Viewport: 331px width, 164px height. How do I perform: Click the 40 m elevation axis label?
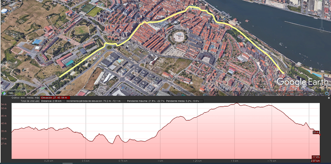(x=4, y=123)
